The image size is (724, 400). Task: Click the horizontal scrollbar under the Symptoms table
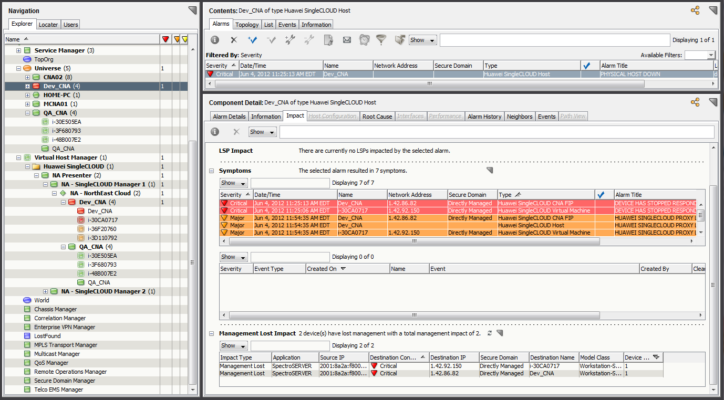click(x=414, y=241)
